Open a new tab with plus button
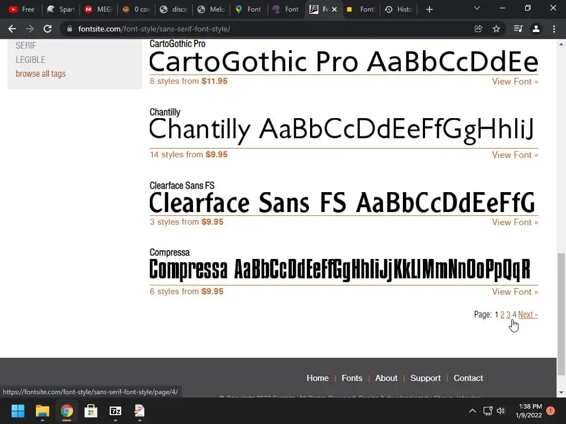The width and height of the screenshot is (566, 424). pos(429,10)
